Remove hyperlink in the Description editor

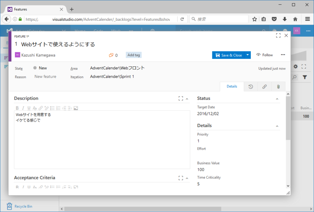pyautogui.click(x=46, y=108)
